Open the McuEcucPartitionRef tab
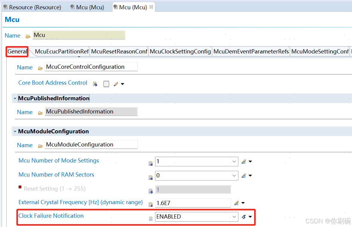This screenshot has height=227, width=352. [x=62, y=52]
